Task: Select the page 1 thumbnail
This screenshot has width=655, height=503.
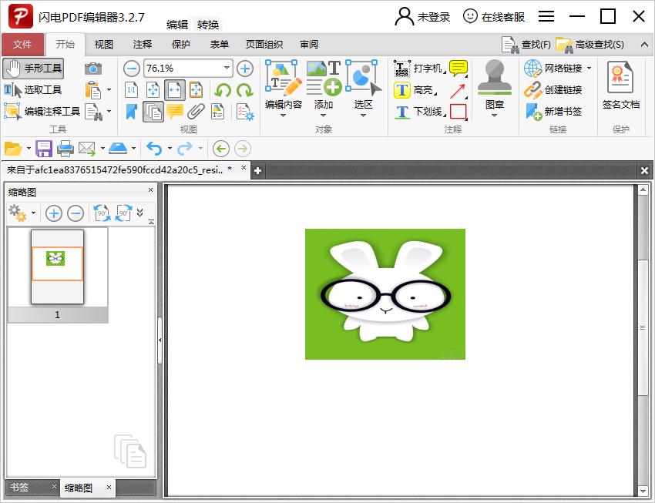Action: click(57, 267)
